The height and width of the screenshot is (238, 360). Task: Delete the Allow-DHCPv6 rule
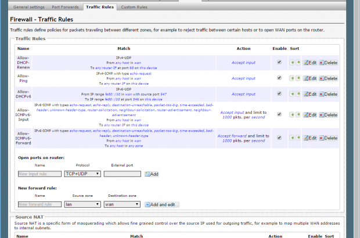(328, 95)
